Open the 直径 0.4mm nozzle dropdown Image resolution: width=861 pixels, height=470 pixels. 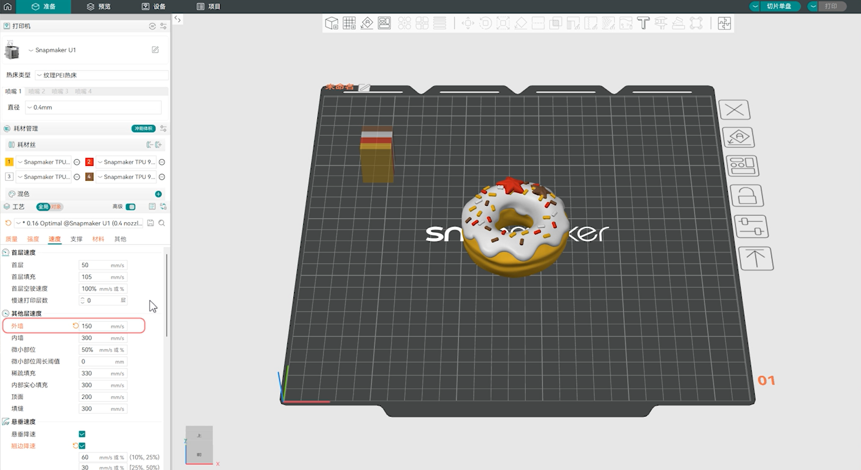(93, 107)
